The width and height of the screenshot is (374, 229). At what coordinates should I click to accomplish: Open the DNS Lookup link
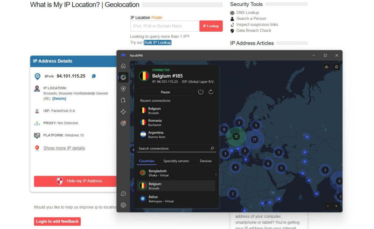(x=248, y=13)
